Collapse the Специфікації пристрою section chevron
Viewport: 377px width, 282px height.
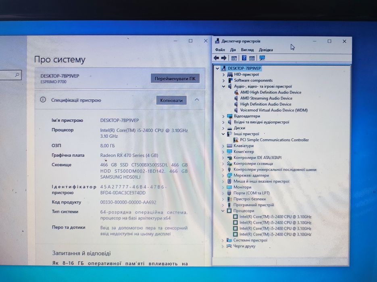pos(197,100)
